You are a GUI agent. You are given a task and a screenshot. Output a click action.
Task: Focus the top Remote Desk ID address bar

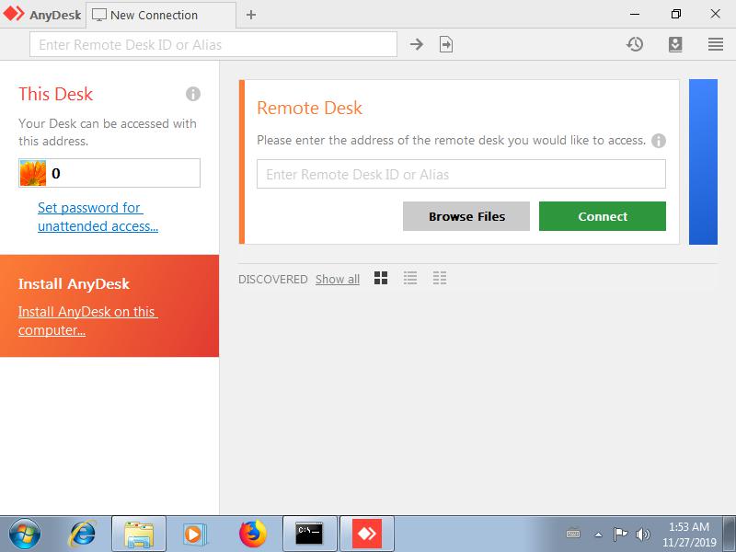(x=213, y=44)
